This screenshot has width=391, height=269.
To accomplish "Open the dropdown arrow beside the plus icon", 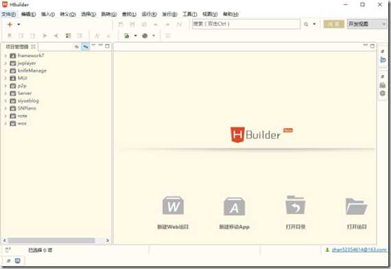I will point(19,25).
